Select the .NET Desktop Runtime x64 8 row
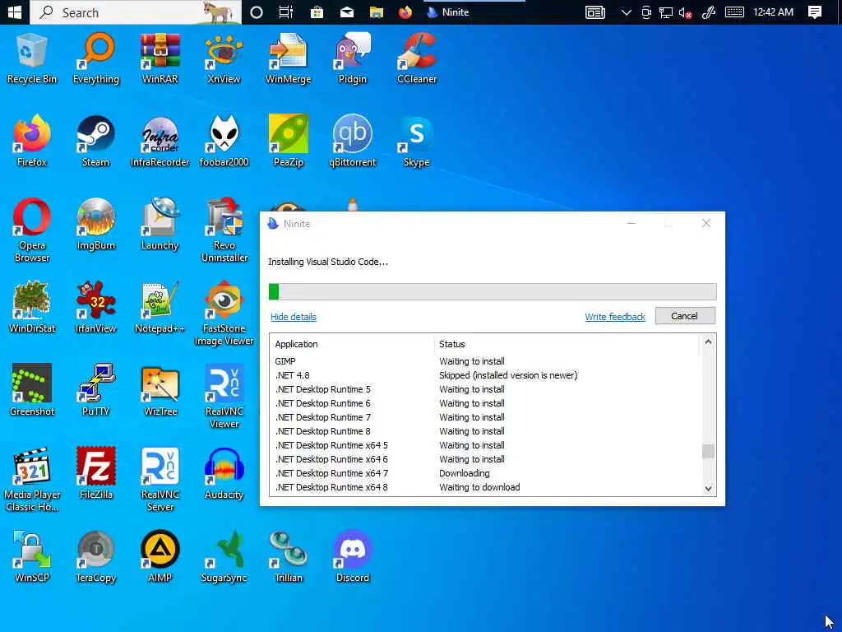Viewport: 842px width, 632px height. coord(485,487)
